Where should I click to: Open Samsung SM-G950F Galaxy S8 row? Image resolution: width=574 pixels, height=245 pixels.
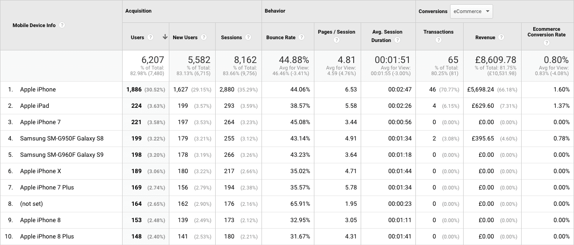point(62,139)
